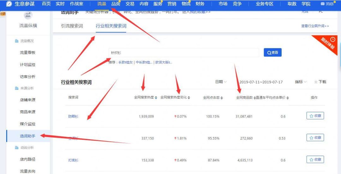Open 流量去向 in sidebar

pos(27,171)
